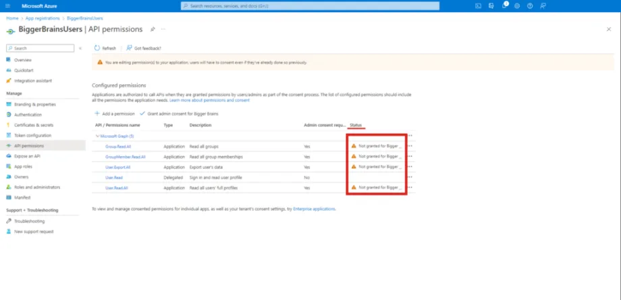Open more options ellipsis beside page title
The width and height of the screenshot is (621, 300).
click(163, 29)
